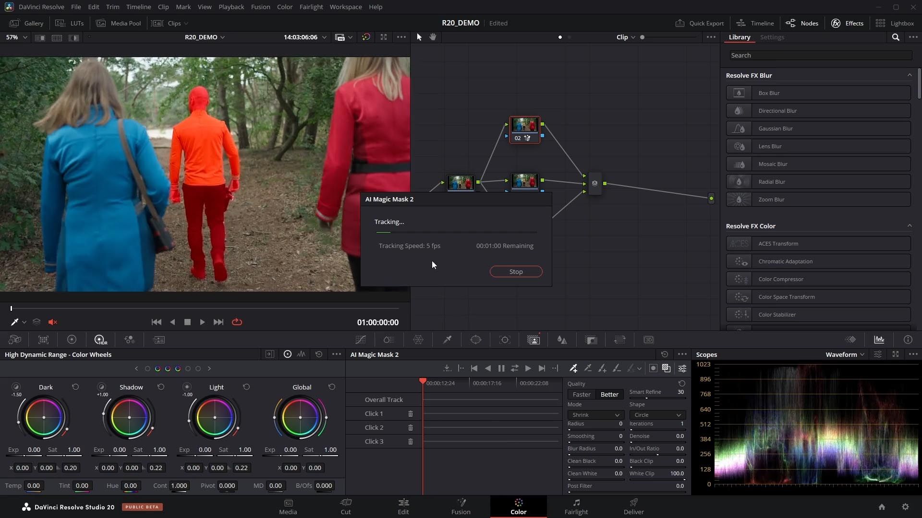
Task: Adjust the White Clip slider
Action: point(657,480)
